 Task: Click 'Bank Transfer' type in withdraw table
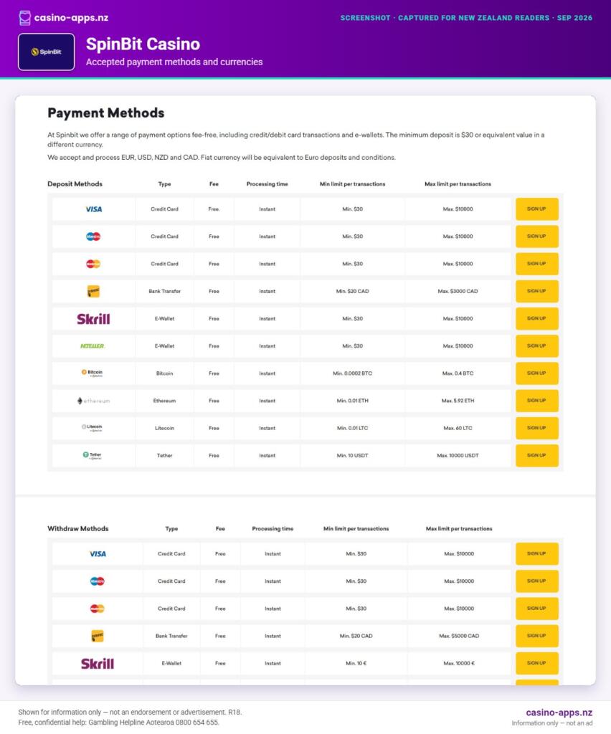point(172,637)
